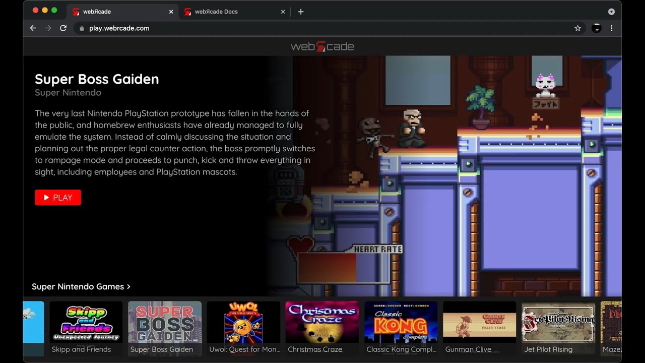Open the tab search arrow icon
The width and height of the screenshot is (645, 363).
(x=611, y=12)
